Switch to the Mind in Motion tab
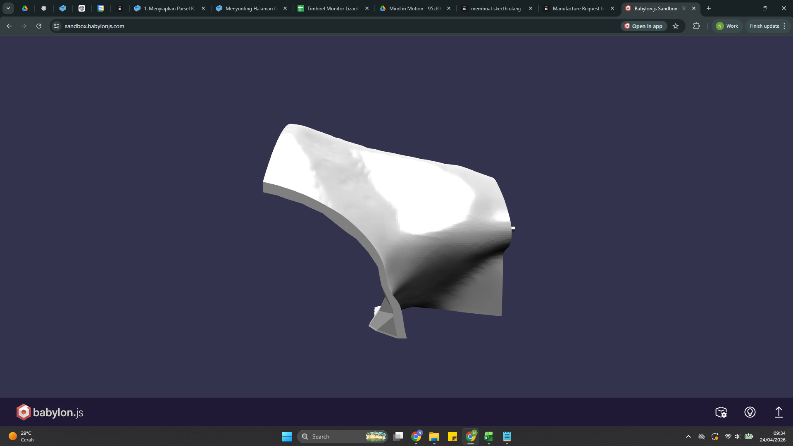The image size is (793, 446). (x=414, y=8)
